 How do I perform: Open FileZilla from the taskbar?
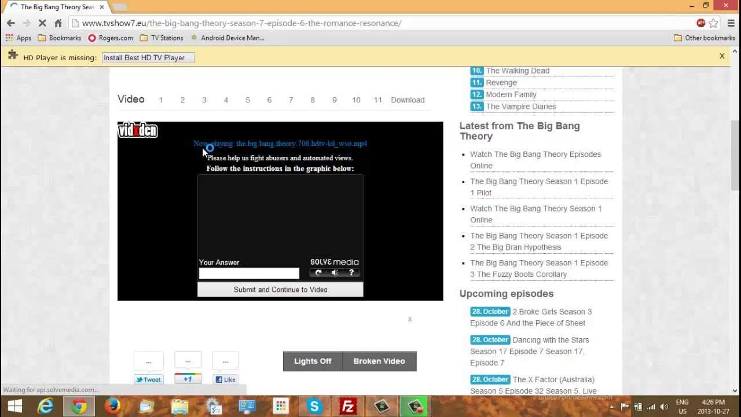[348, 407]
